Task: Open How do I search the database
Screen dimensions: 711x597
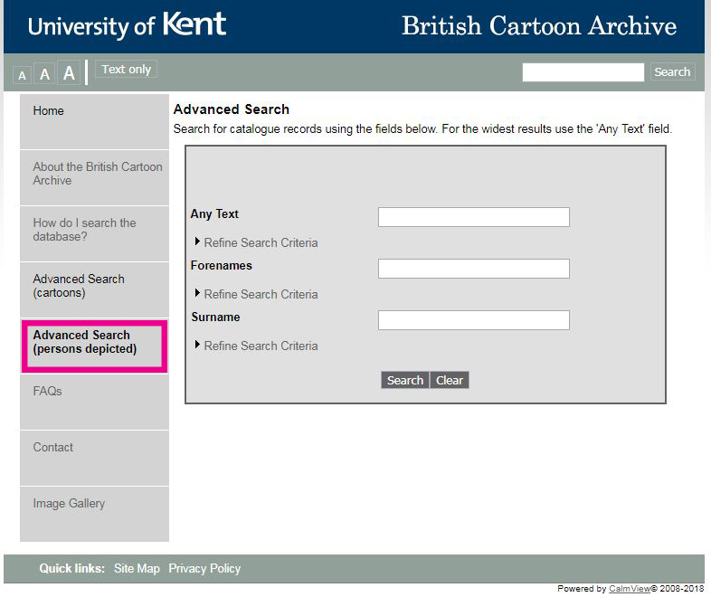Action: pos(84,230)
